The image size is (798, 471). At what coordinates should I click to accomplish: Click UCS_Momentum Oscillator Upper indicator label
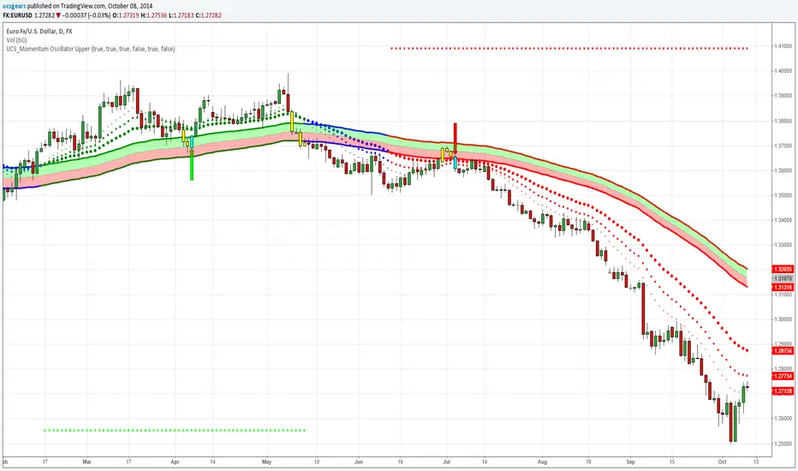point(91,49)
